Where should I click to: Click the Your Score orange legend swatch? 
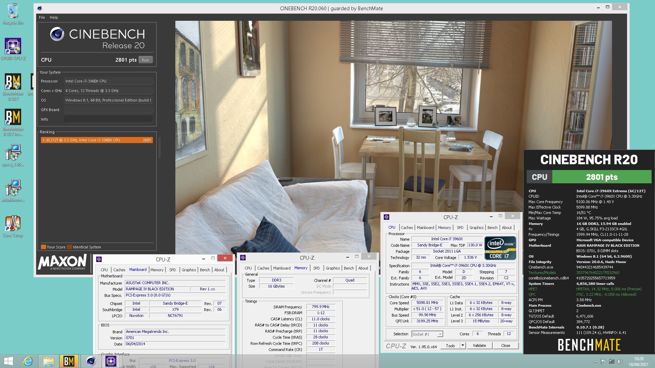click(x=43, y=247)
